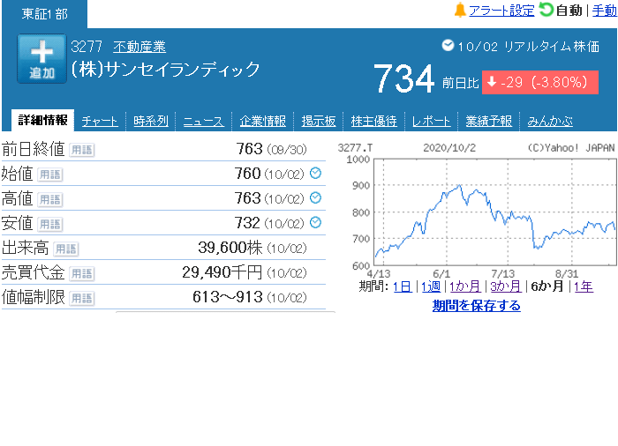Click the clock icon beside 10/02 リアルタイム株価
Image resolution: width=618 pixels, height=446 pixels.
pyautogui.click(x=448, y=46)
